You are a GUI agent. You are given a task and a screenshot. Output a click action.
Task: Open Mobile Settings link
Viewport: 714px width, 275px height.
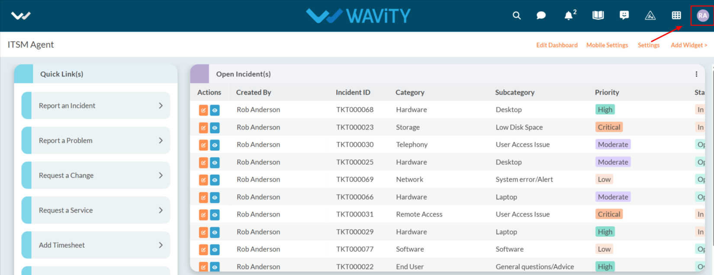607,45
